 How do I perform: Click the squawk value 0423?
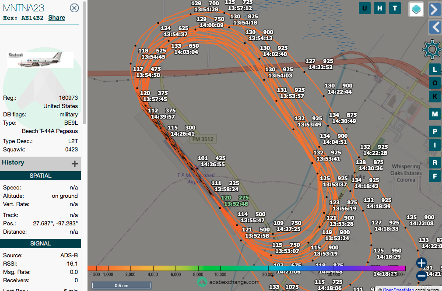click(72, 150)
